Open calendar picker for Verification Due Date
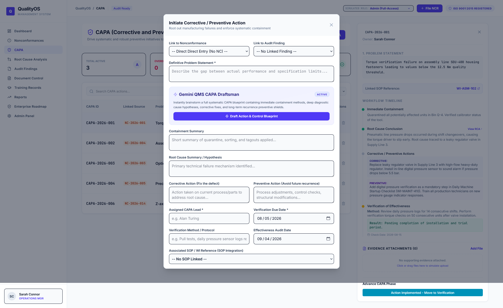Viewport: 503px width, 308px height. [328, 218]
